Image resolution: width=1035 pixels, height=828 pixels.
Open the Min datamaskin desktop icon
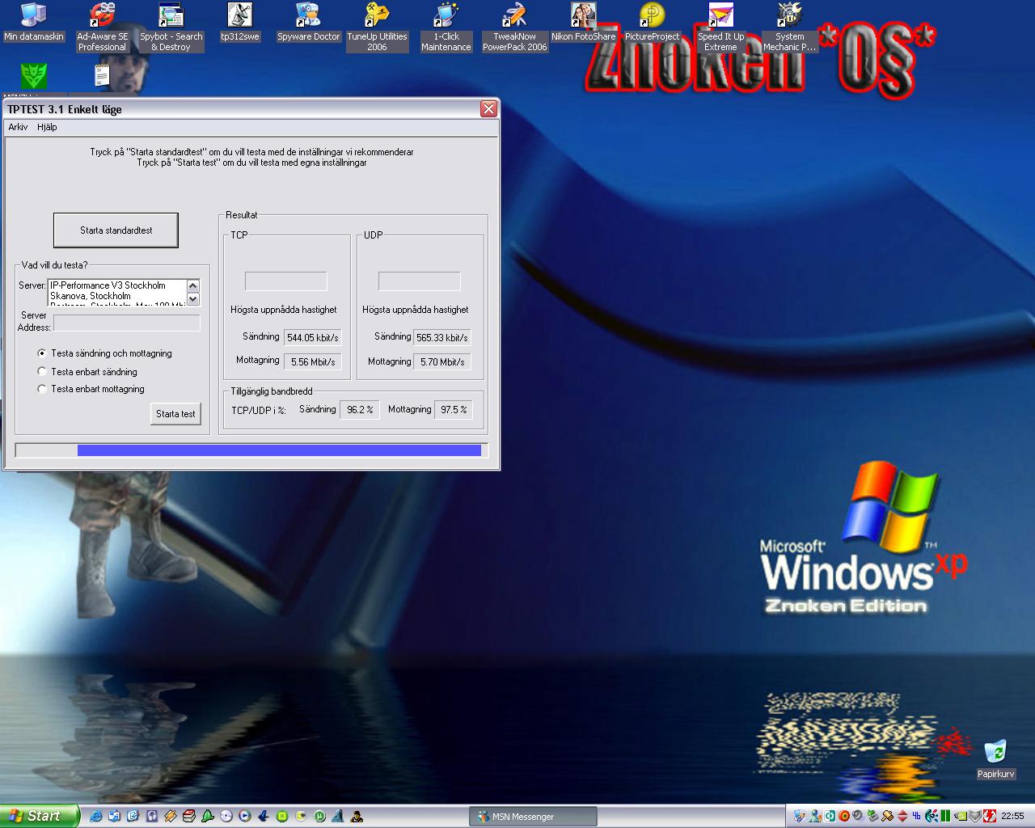coord(33,23)
